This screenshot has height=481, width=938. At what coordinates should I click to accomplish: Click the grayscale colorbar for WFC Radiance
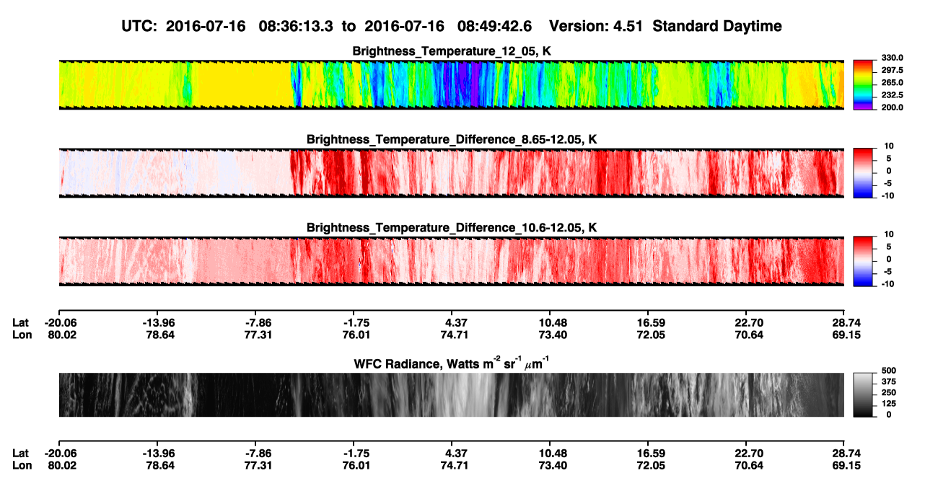point(864,395)
